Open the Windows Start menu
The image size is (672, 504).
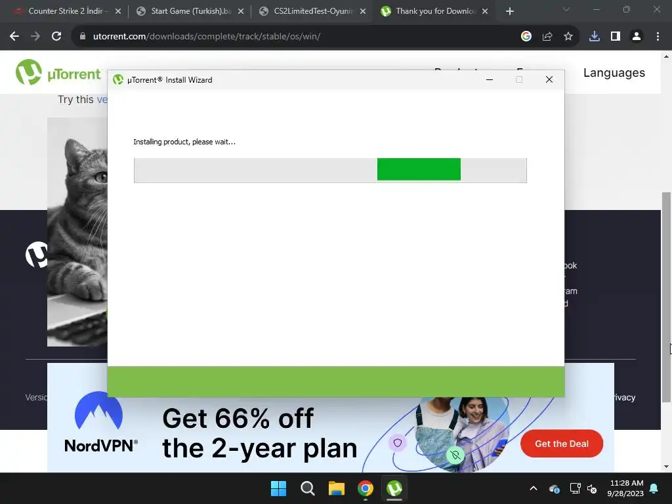pos(278,488)
